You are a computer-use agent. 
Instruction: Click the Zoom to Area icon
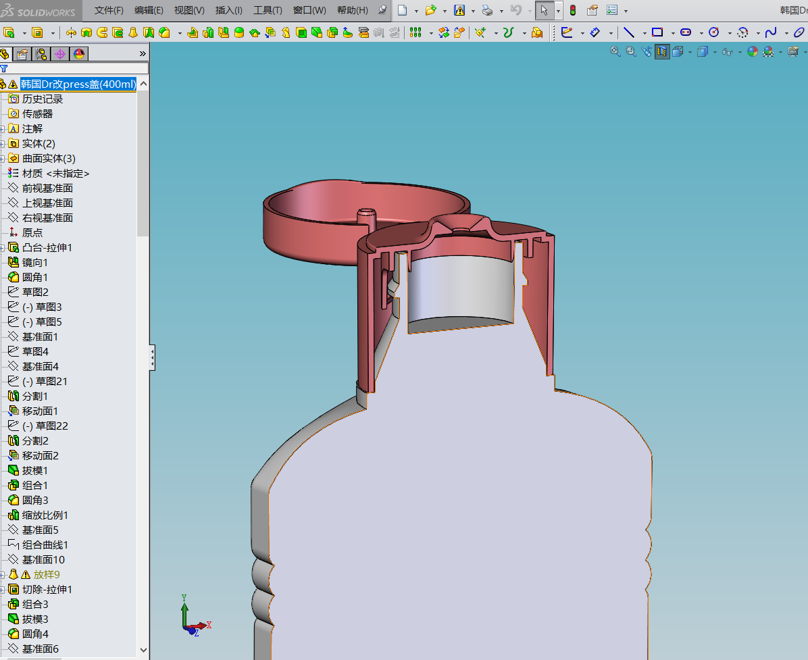click(x=631, y=51)
